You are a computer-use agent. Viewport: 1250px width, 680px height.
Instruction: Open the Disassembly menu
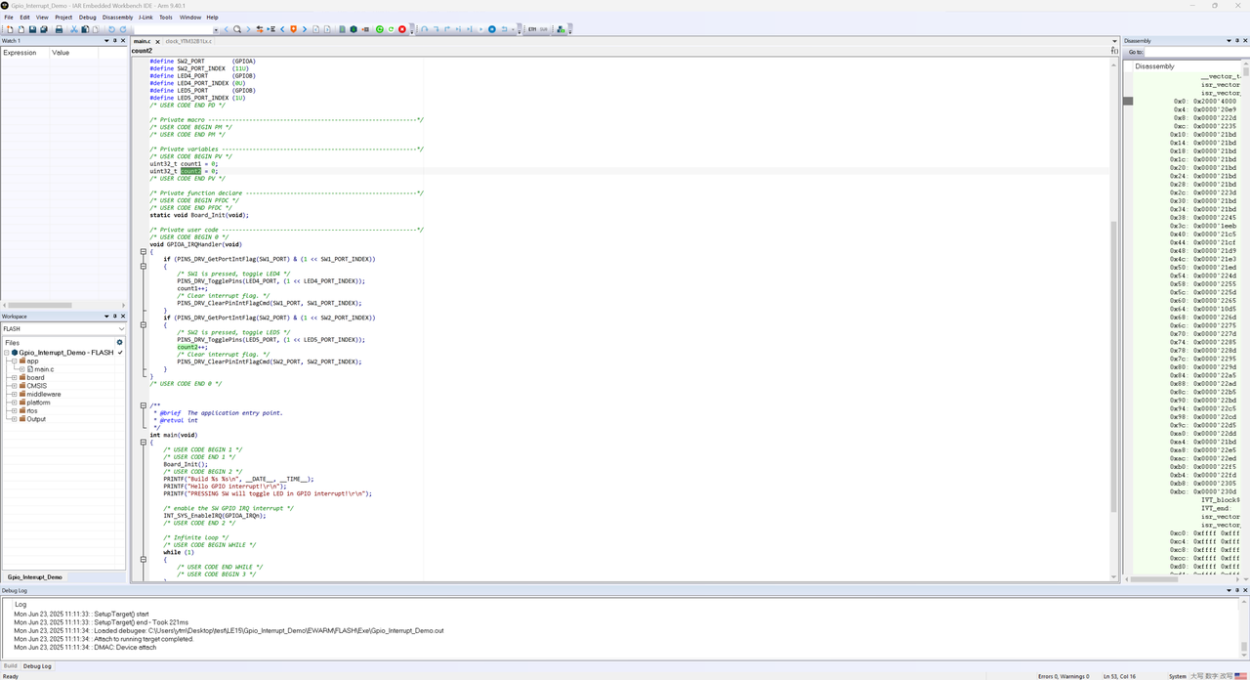117,18
